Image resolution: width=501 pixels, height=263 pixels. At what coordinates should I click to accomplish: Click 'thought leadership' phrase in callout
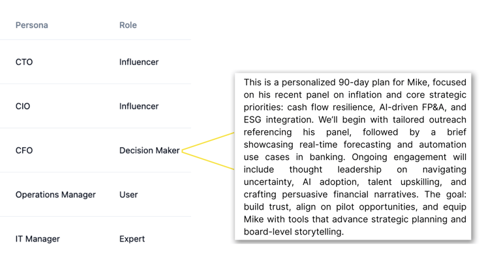(335, 170)
